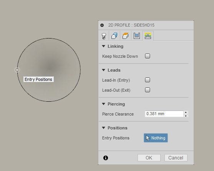Switch to the Geometry tab
Screen dimensions: 214x171
tap(114, 36)
